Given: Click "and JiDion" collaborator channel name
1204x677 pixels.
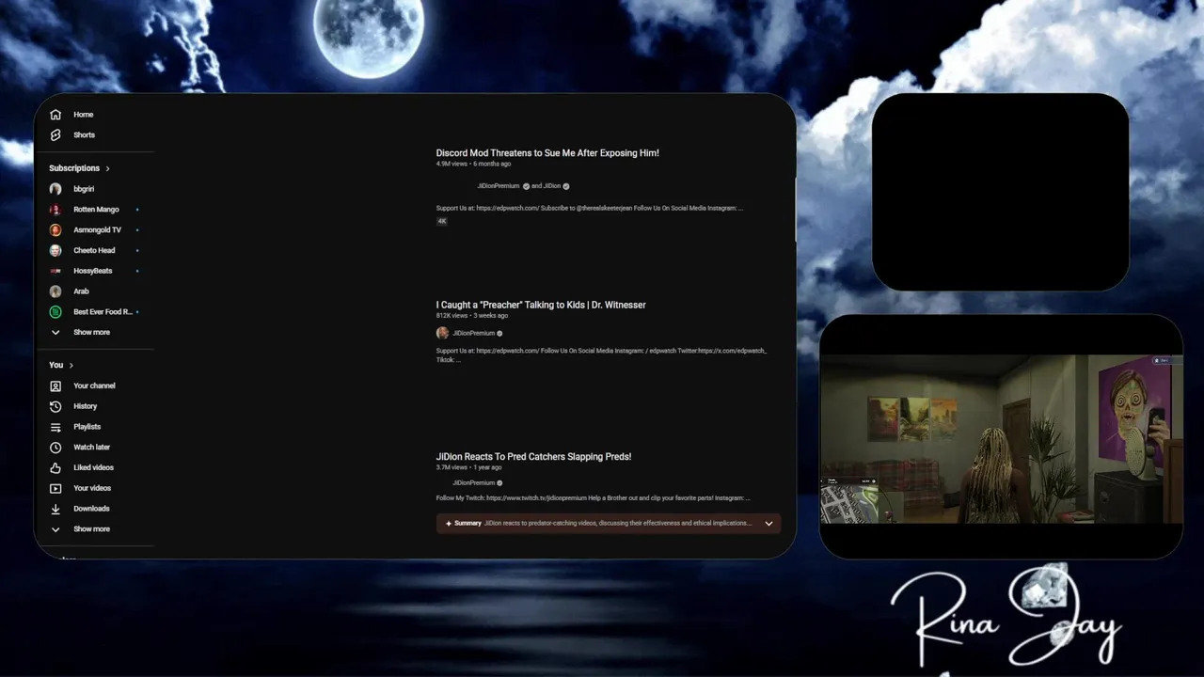Looking at the screenshot, I should point(546,186).
